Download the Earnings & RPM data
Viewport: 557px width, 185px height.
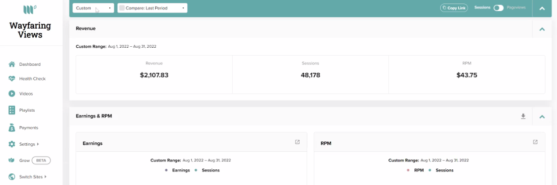click(x=523, y=116)
